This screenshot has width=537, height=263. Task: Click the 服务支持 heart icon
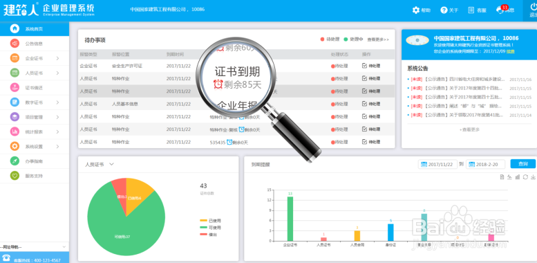tap(15, 176)
